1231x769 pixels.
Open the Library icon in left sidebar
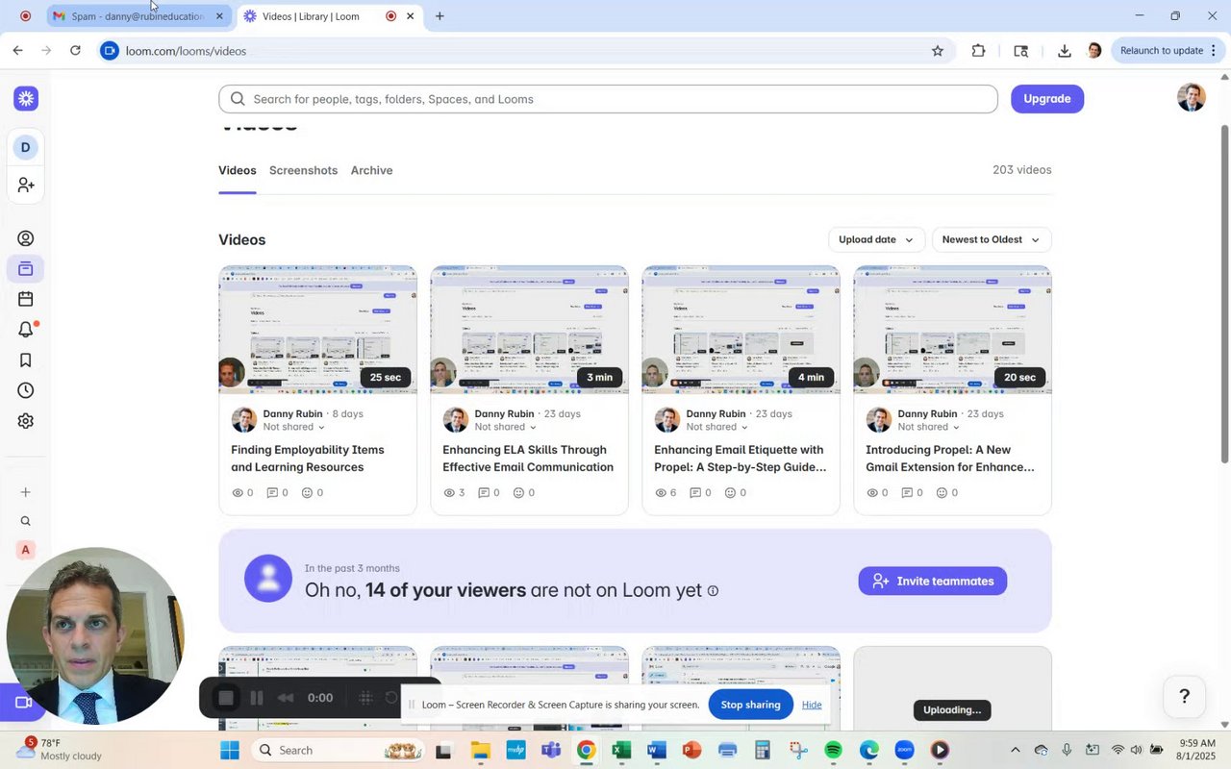point(26,269)
